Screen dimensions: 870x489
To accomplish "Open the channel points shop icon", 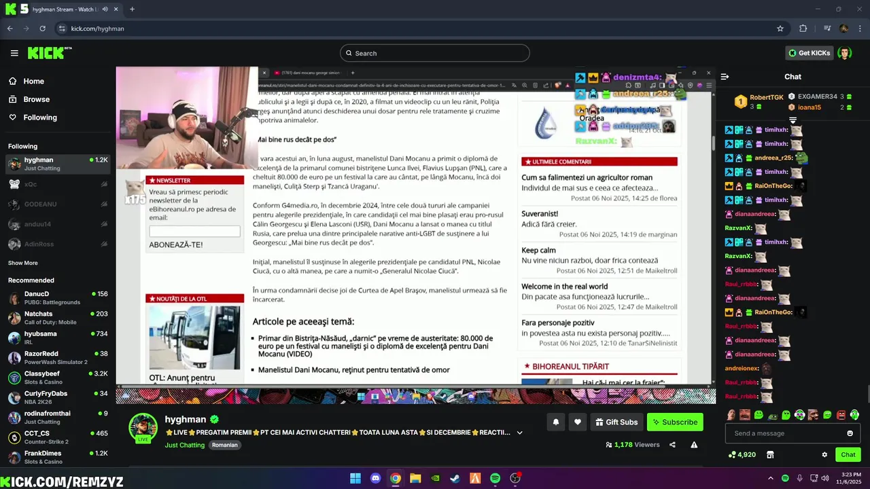I will point(770,454).
